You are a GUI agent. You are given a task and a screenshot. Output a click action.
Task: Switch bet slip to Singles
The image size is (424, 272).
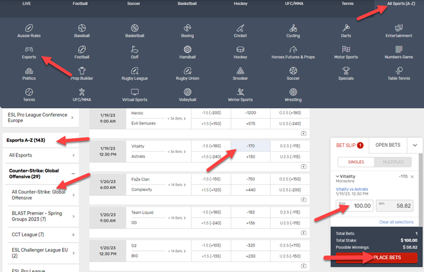click(x=355, y=162)
